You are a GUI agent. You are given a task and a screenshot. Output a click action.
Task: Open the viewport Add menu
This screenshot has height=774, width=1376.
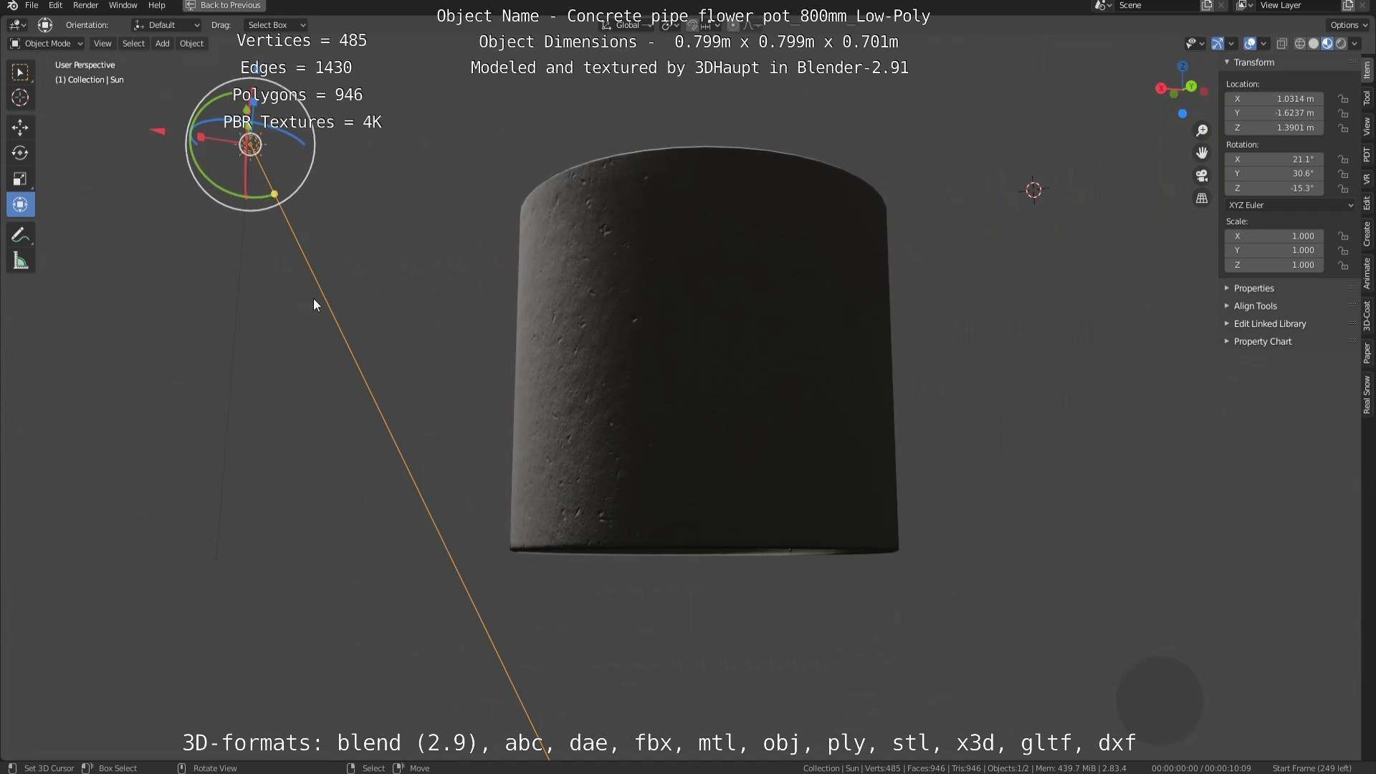[x=163, y=44]
